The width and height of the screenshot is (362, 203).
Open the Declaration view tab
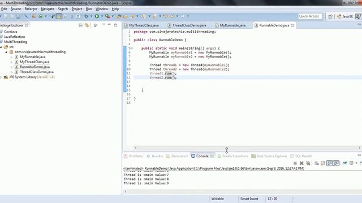click(177, 156)
